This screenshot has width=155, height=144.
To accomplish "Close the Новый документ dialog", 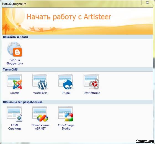I will (x=147, y=2).
